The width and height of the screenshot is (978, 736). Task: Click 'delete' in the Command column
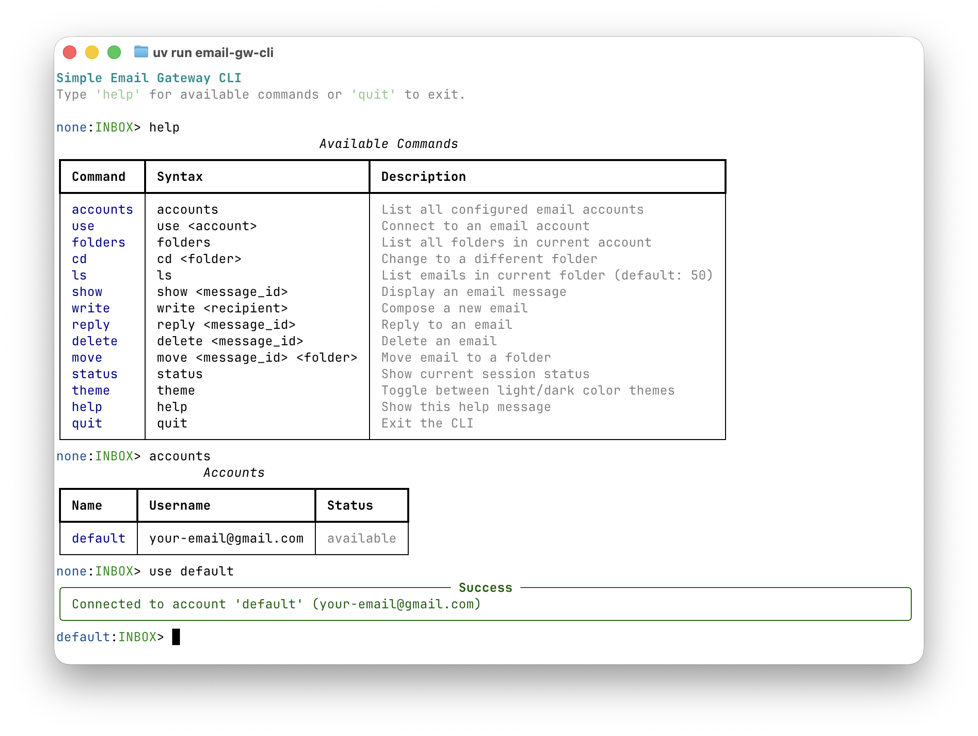(x=95, y=341)
